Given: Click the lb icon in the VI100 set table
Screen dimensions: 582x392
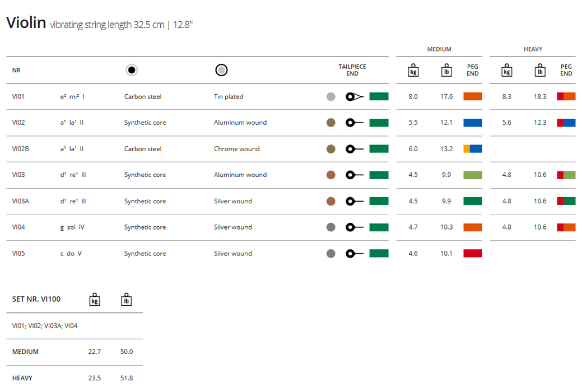Looking at the screenshot, I should click(127, 299).
